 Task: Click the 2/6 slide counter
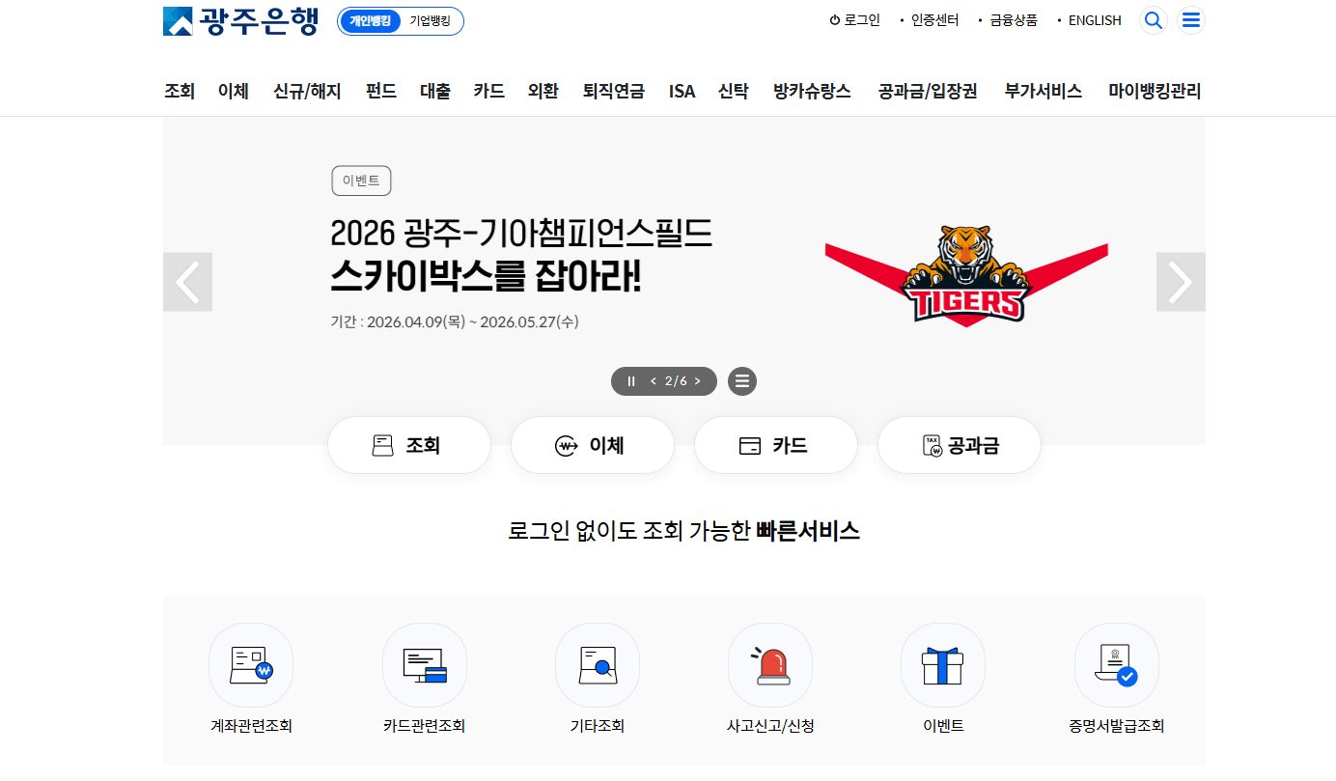tap(676, 381)
